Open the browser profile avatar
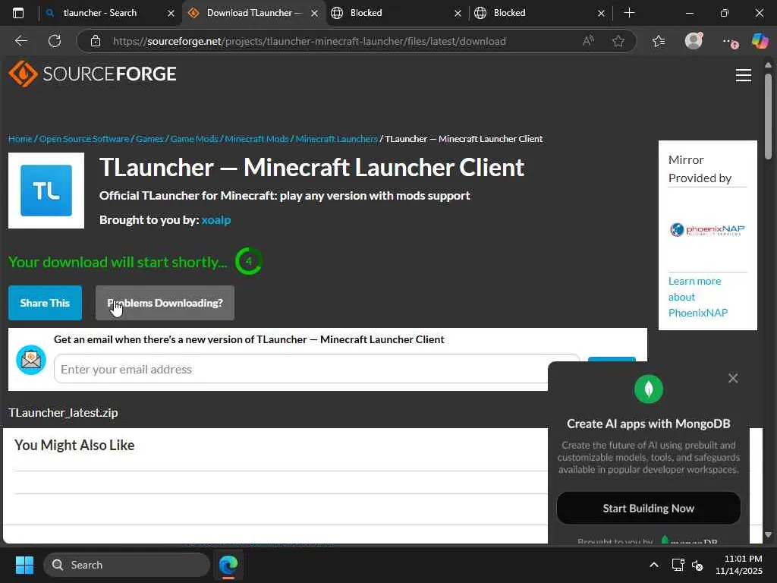The width and height of the screenshot is (777, 583). click(x=694, y=41)
